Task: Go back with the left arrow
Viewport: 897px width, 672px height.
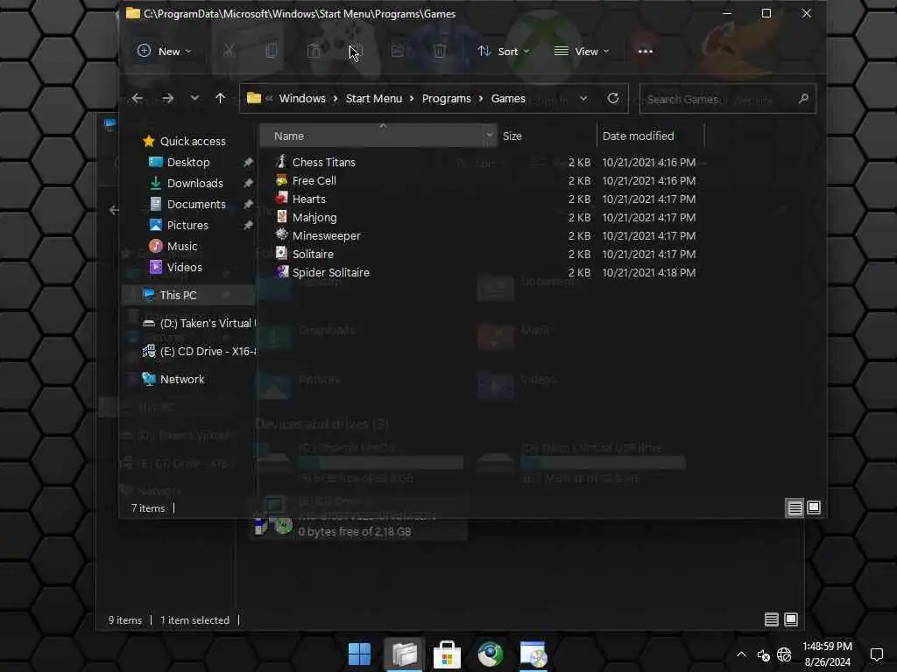Action: (x=138, y=98)
